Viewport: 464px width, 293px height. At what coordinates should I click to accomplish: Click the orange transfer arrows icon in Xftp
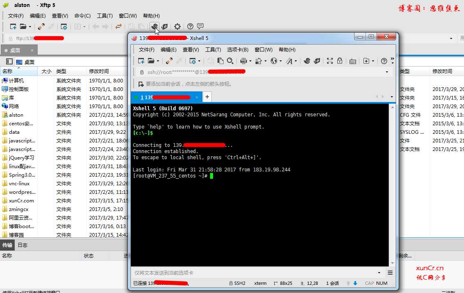pyautogui.click(x=119, y=27)
